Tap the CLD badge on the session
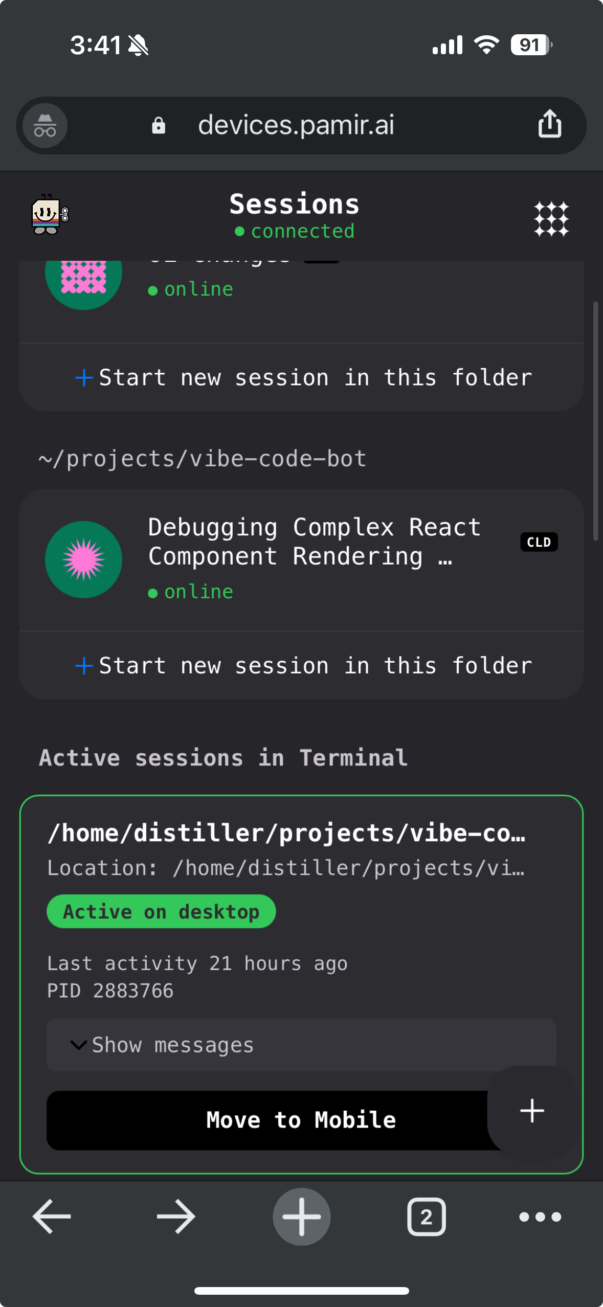 539,542
